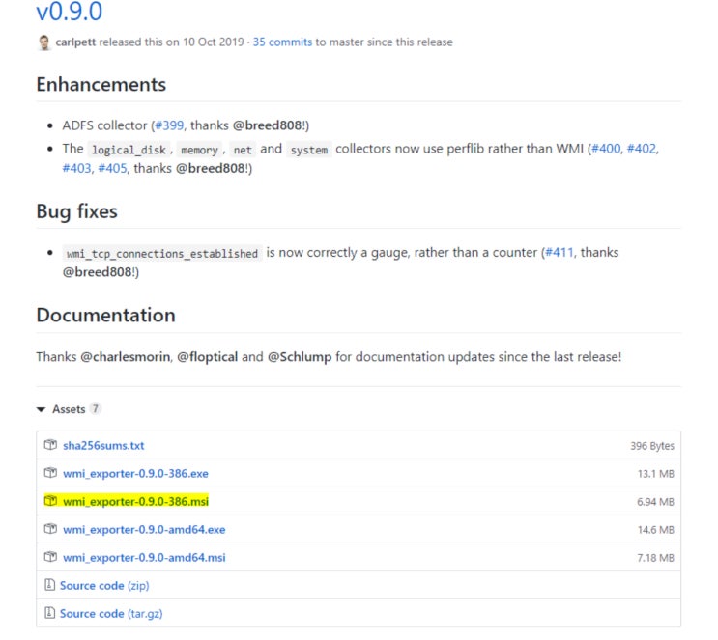The image size is (718, 640).
Task: Download sha256sums.txt file
Action: click(x=103, y=446)
